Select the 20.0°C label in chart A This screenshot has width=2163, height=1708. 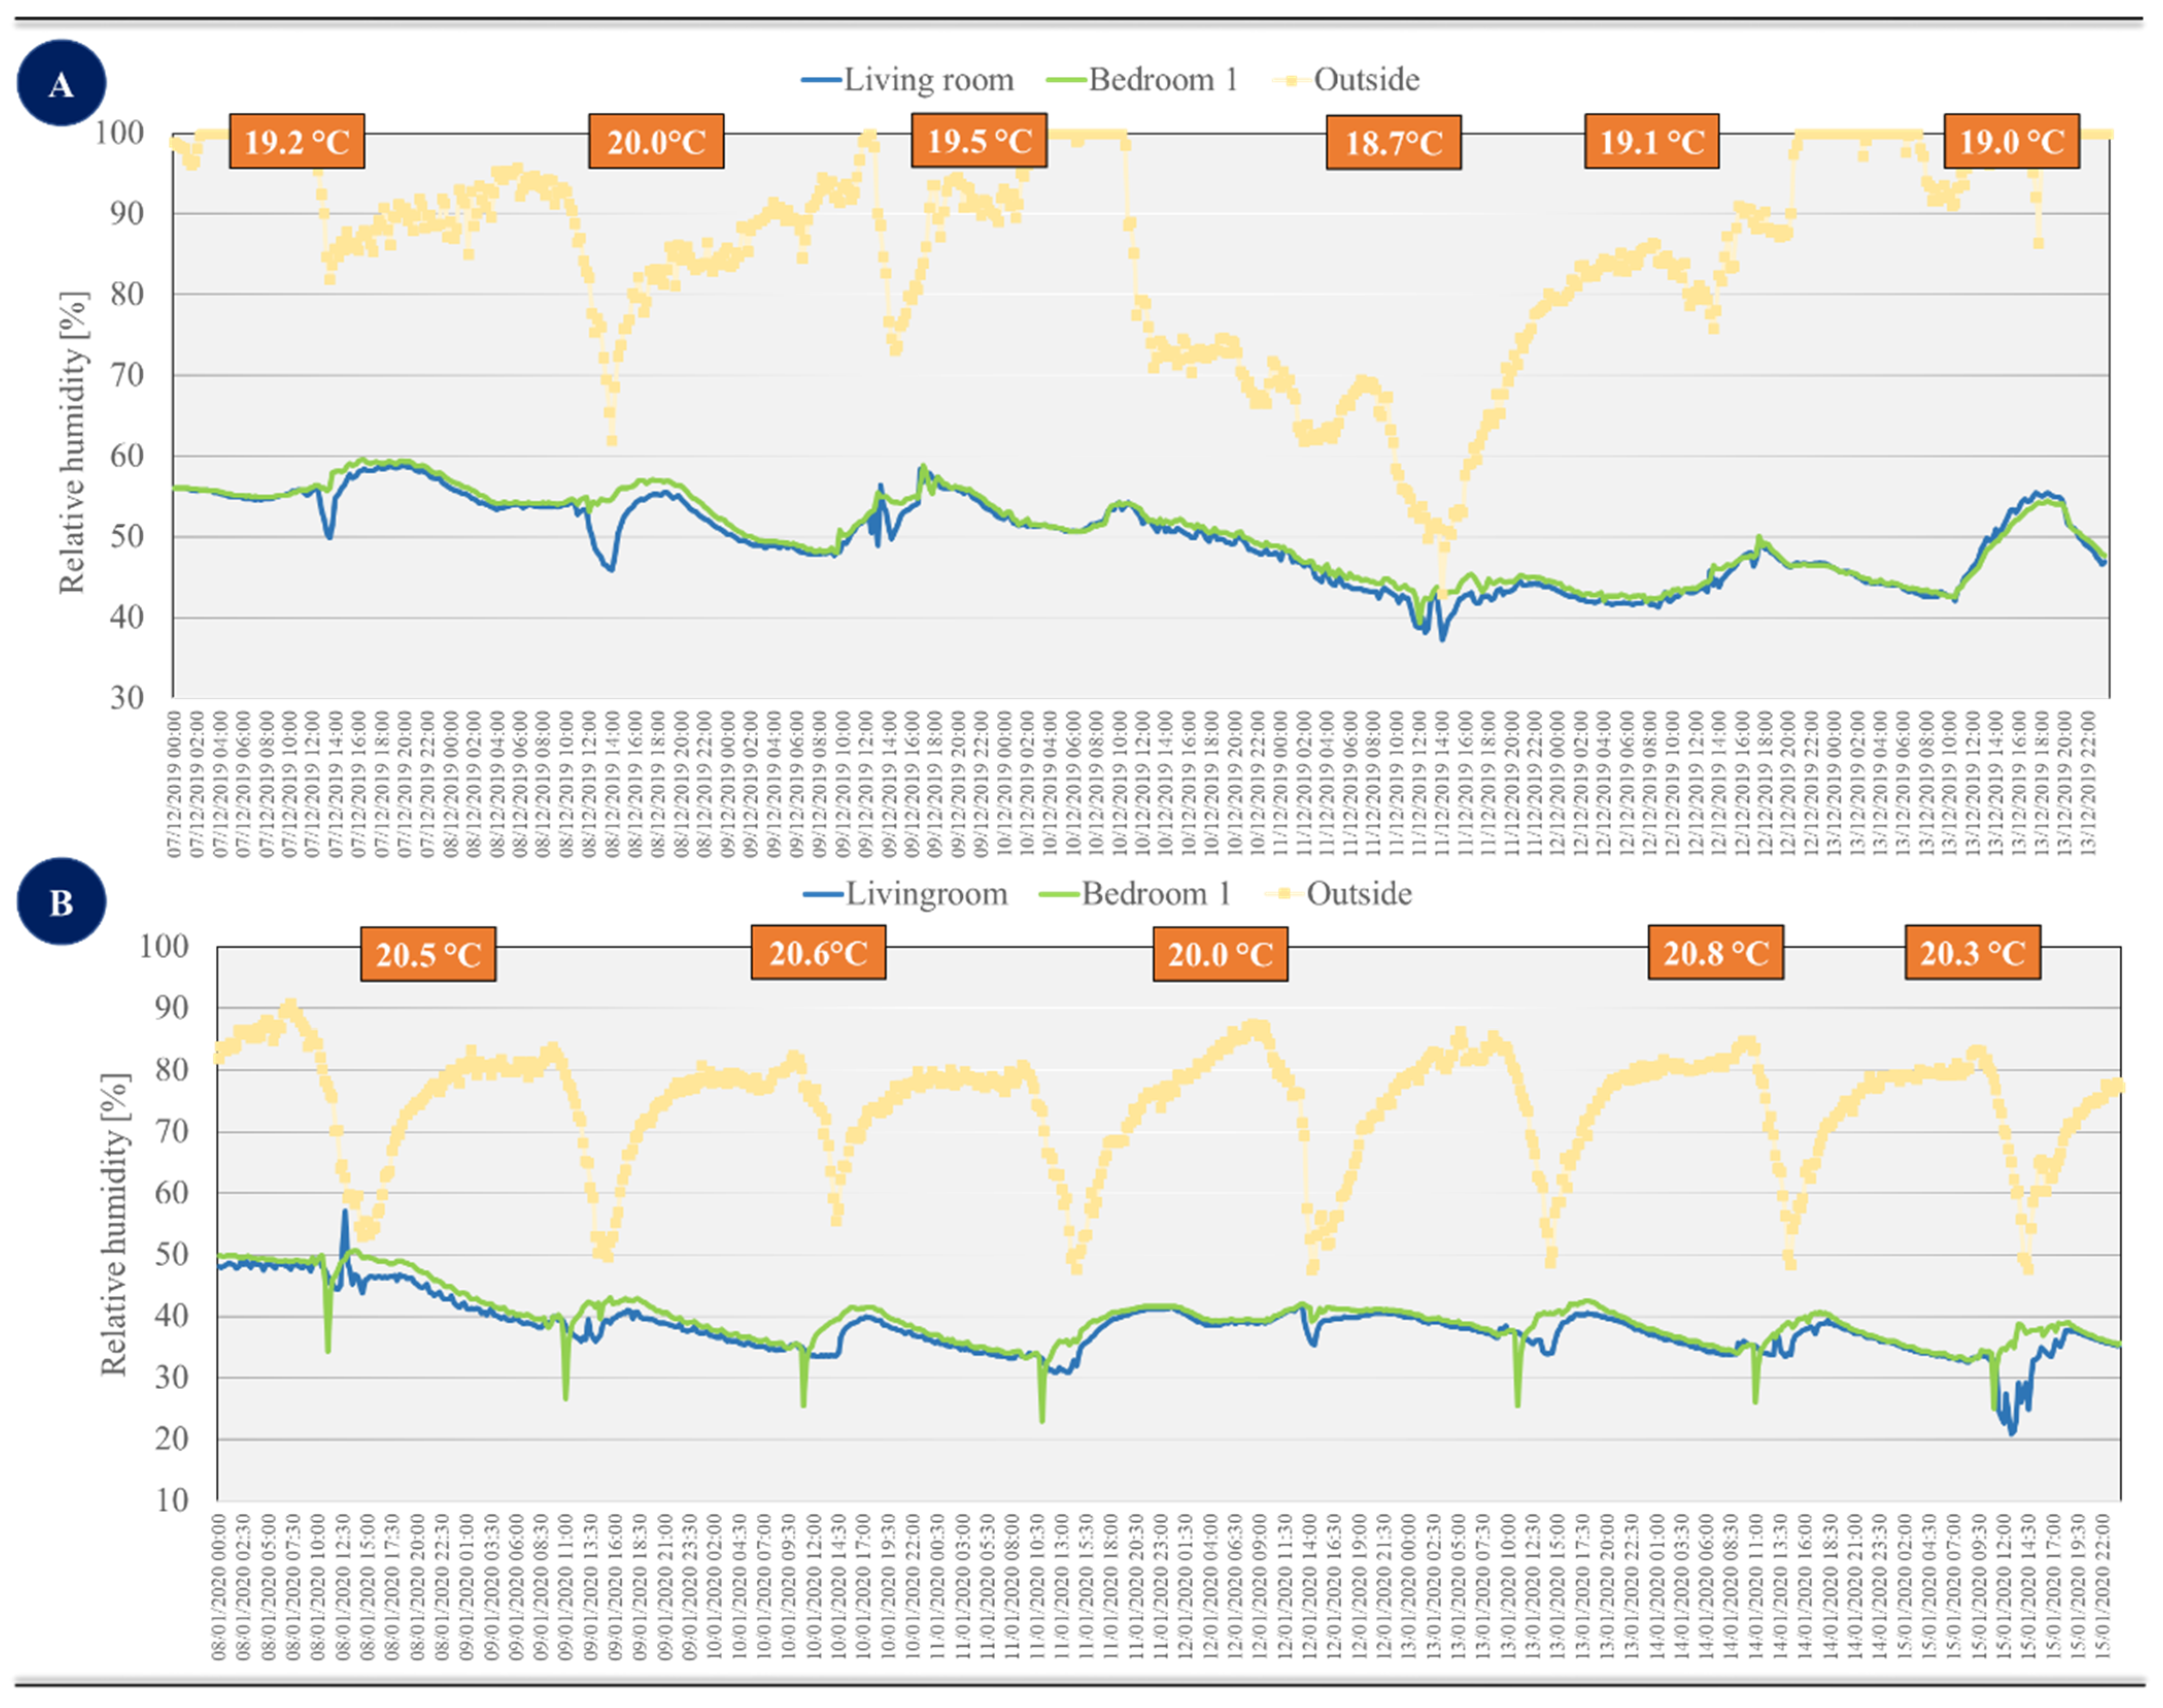[x=655, y=142]
